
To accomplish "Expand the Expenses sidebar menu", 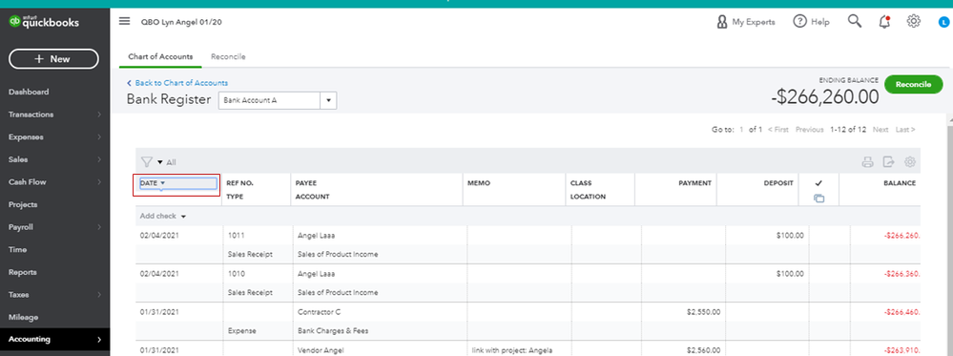I will (54, 136).
